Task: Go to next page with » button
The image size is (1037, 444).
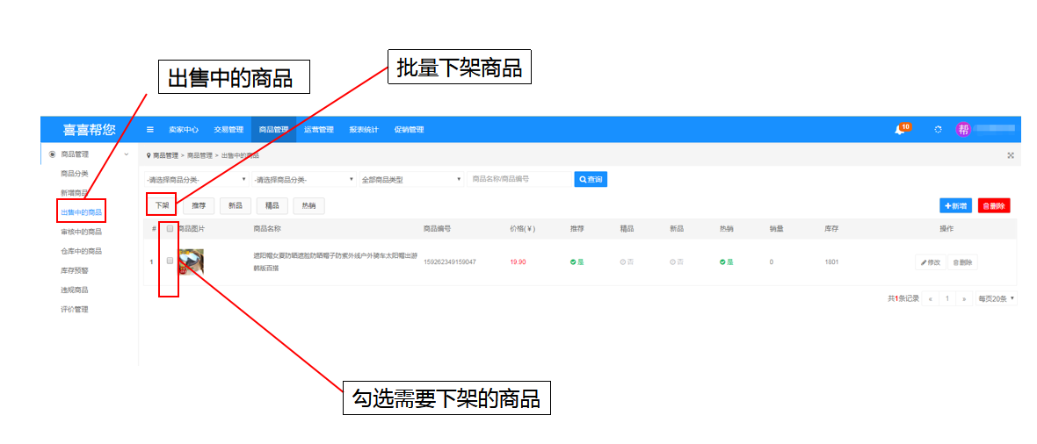Action: point(964,298)
